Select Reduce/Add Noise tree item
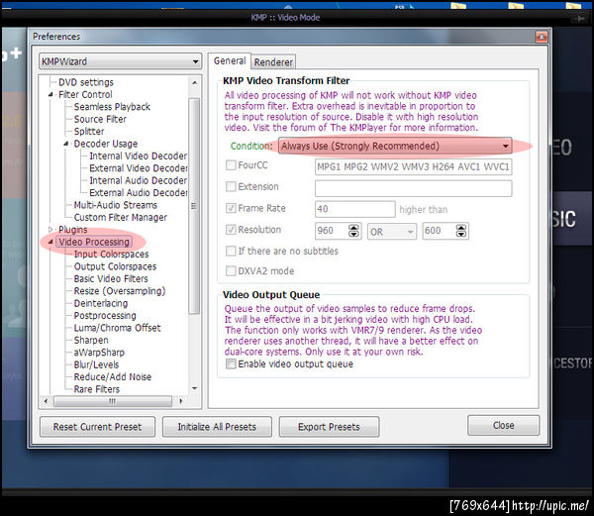The height and width of the screenshot is (516, 594). pyautogui.click(x=113, y=377)
